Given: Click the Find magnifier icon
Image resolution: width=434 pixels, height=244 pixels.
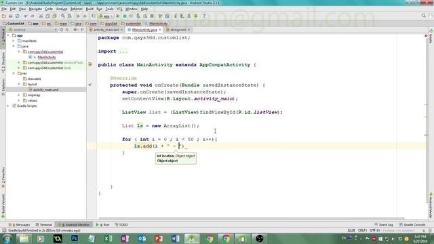Looking at the screenshot, I should (x=63, y=16).
